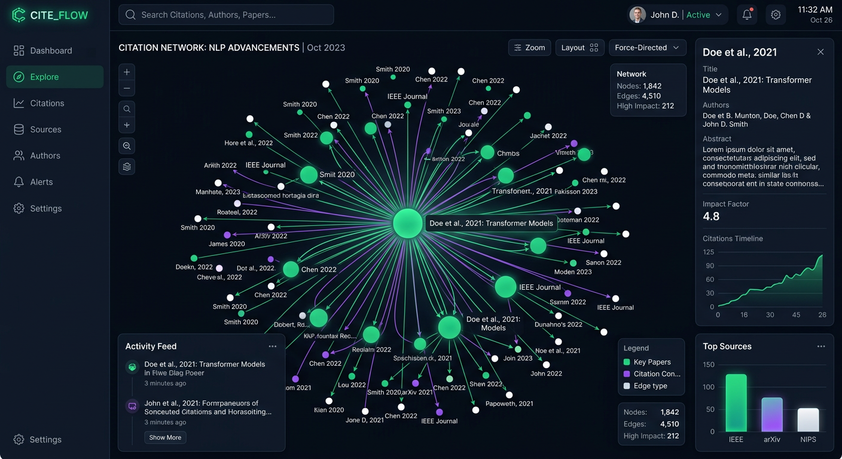Click the notifications bell icon
This screenshot has height=459, width=842.
(746, 14)
